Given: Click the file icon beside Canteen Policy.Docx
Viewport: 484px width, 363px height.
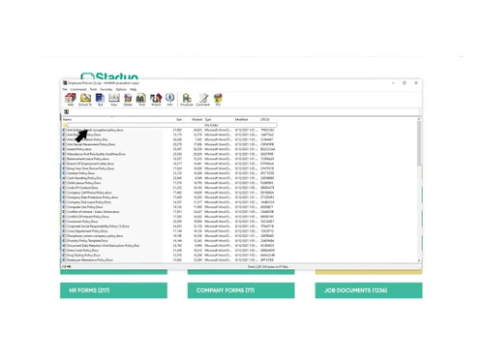Looking at the screenshot, I should point(64,173).
